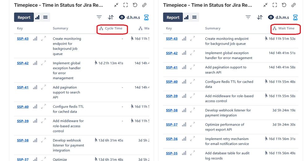Open SSP-40 issue link in left panel
Image resolution: width=308 pixels, height=161 pixels.
tap(23, 107)
